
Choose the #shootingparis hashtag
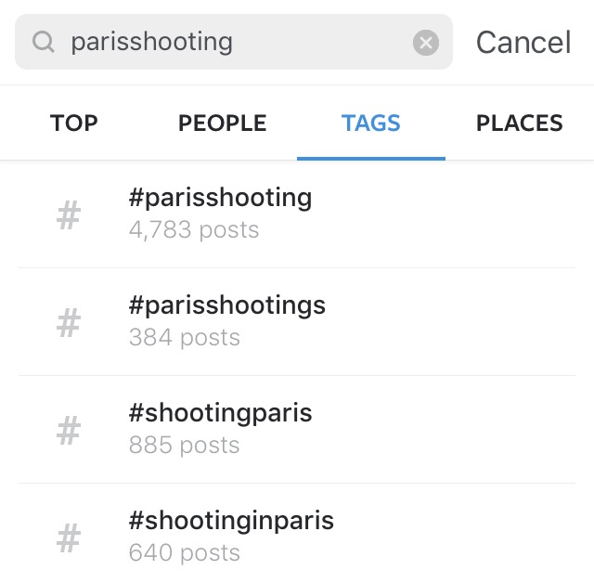coord(221,413)
